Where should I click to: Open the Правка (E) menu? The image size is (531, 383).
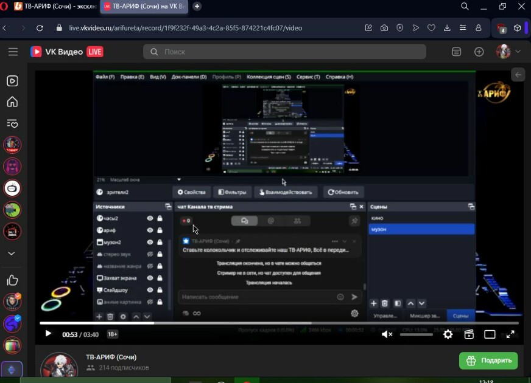click(x=132, y=77)
